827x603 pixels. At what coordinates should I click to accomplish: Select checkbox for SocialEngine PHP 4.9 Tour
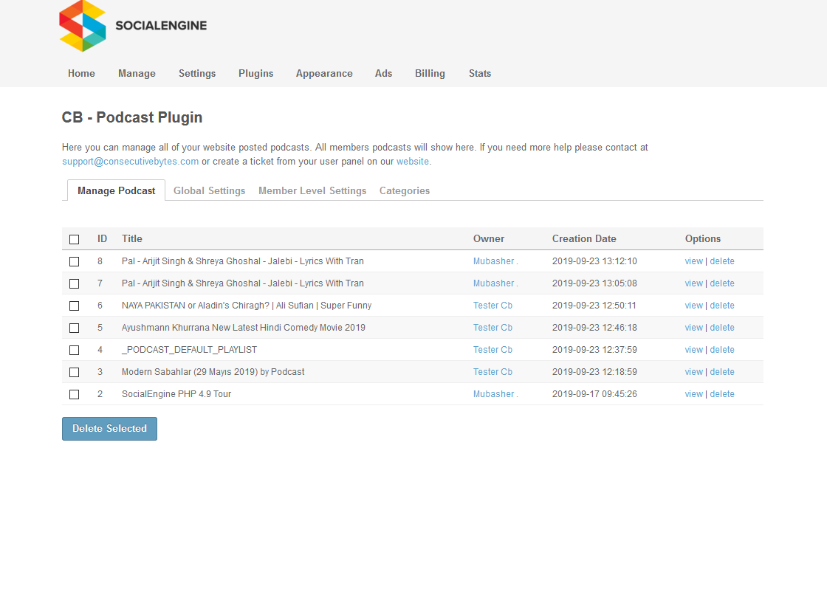(74, 394)
